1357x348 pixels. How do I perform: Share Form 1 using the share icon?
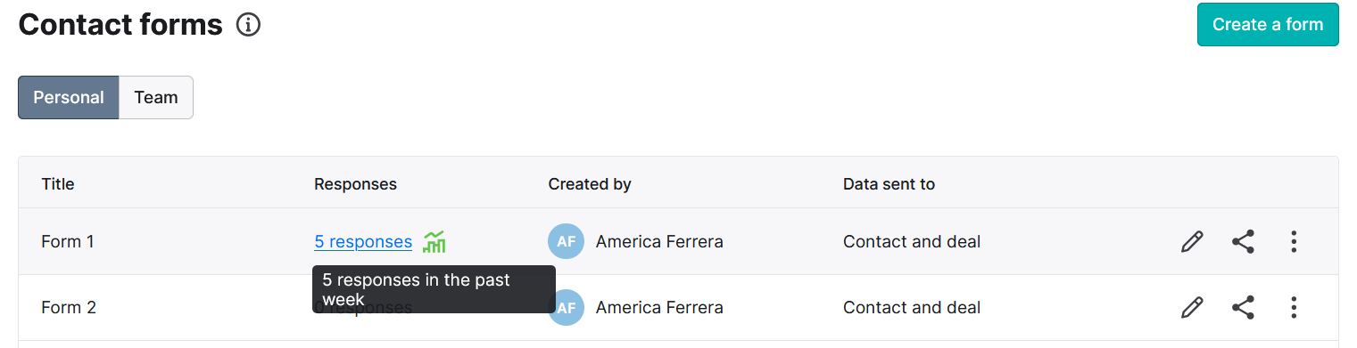1243,241
